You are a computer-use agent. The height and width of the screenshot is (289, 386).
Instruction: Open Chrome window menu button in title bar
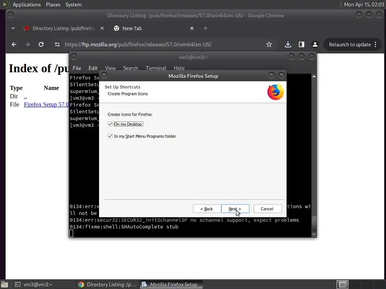pyautogui.click(x=10, y=15)
